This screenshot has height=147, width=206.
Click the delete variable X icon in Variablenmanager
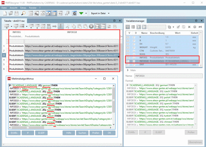point(189,27)
